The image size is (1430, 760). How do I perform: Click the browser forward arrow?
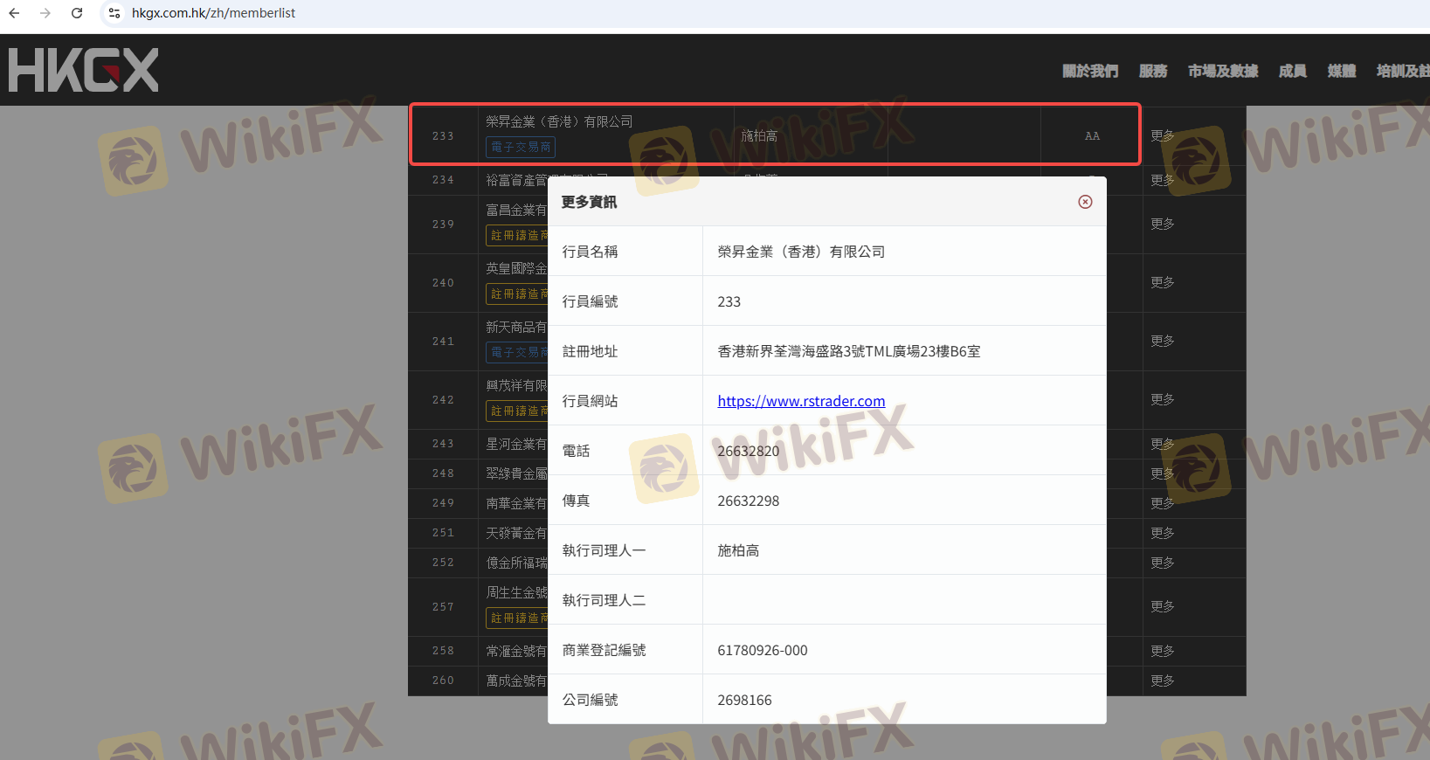click(45, 13)
